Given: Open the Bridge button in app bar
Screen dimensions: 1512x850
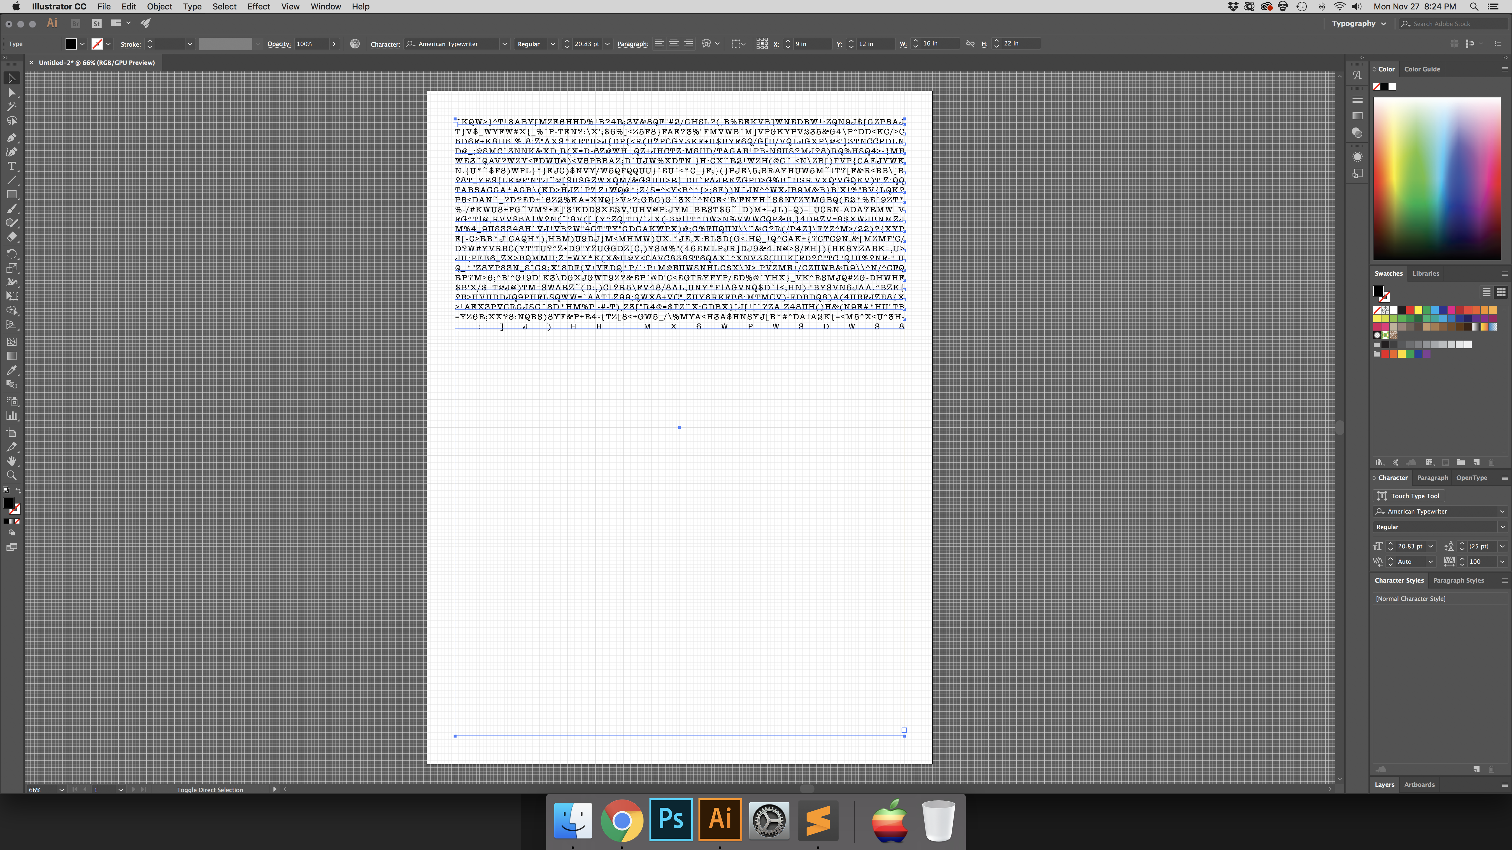Looking at the screenshot, I should 75,24.
